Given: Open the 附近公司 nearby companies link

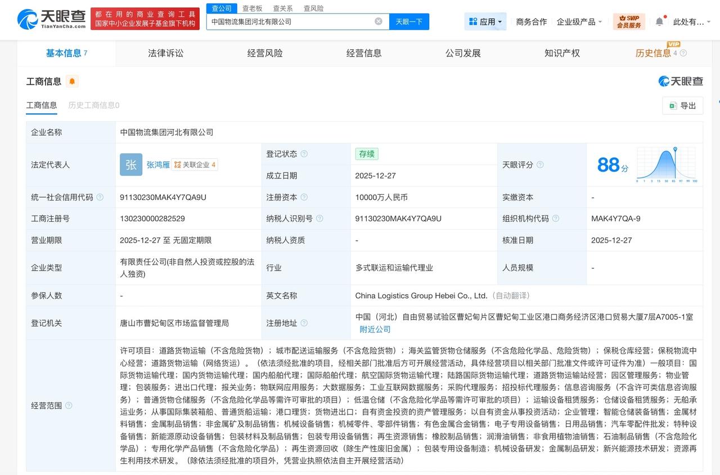Looking at the screenshot, I should [x=375, y=329].
